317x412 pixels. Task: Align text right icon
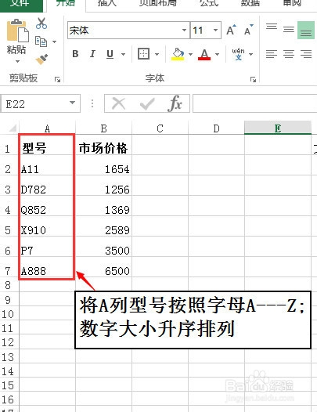coord(306,54)
